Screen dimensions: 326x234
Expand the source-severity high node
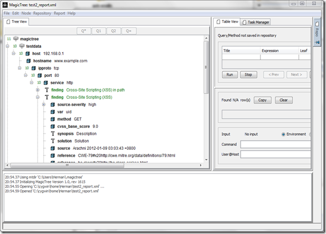tap(44, 104)
